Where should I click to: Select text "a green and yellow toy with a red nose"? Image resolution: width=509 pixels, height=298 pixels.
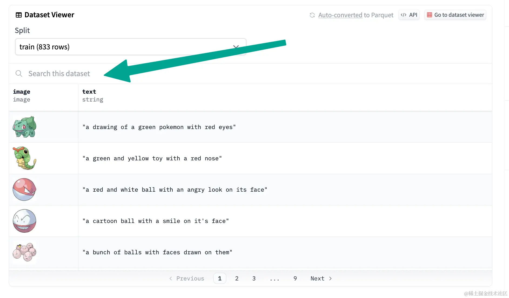152,158
